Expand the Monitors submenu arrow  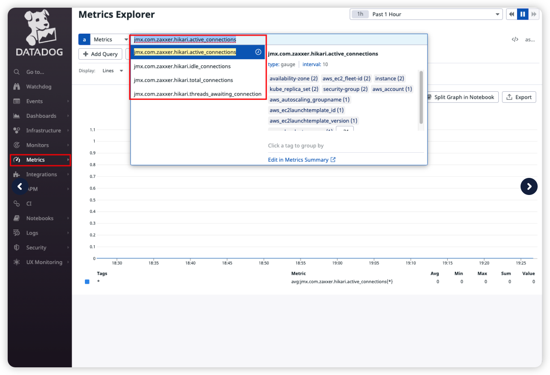coord(68,145)
